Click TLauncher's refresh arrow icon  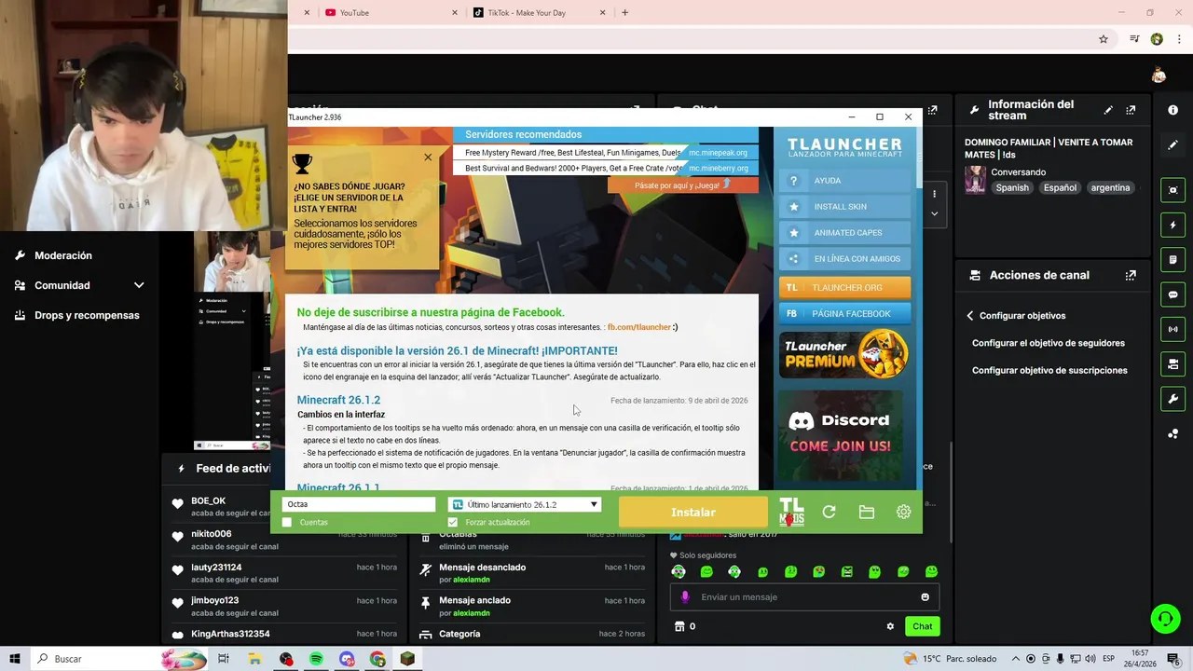829,512
